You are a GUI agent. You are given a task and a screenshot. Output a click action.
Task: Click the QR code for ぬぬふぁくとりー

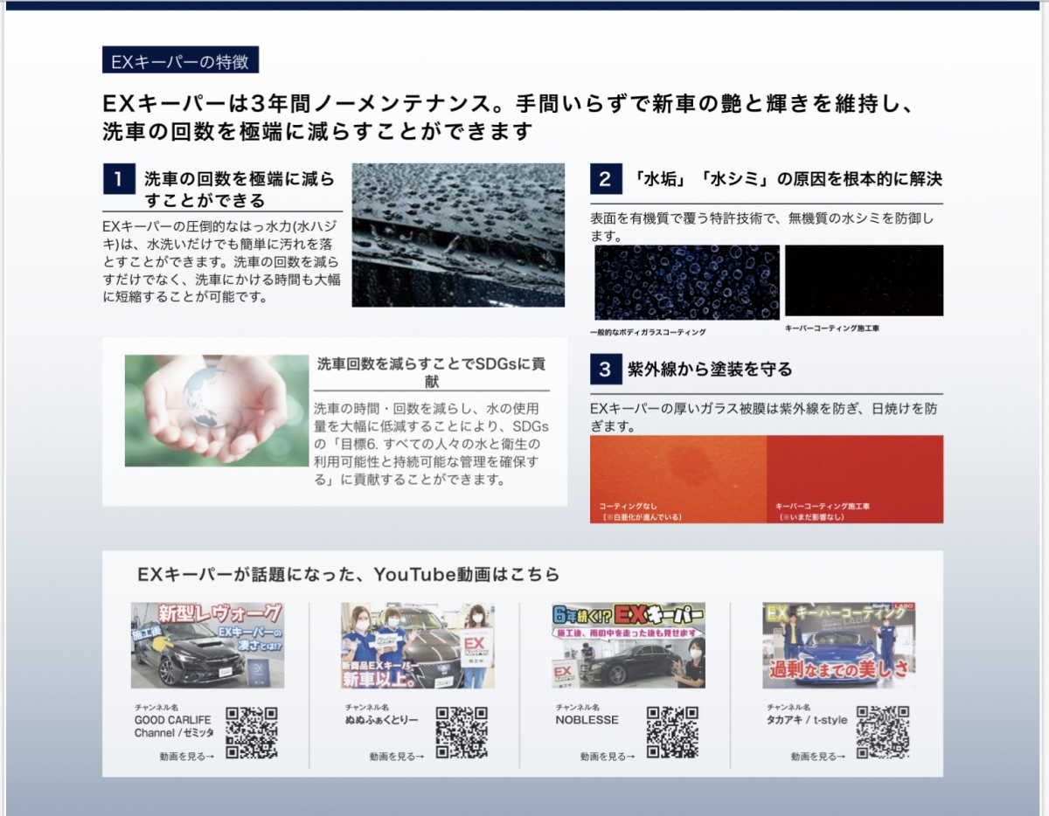pos(462,732)
